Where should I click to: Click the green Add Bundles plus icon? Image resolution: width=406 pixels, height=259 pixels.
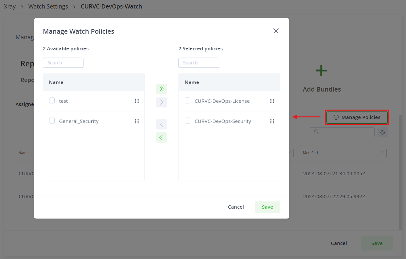tap(322, 70)
